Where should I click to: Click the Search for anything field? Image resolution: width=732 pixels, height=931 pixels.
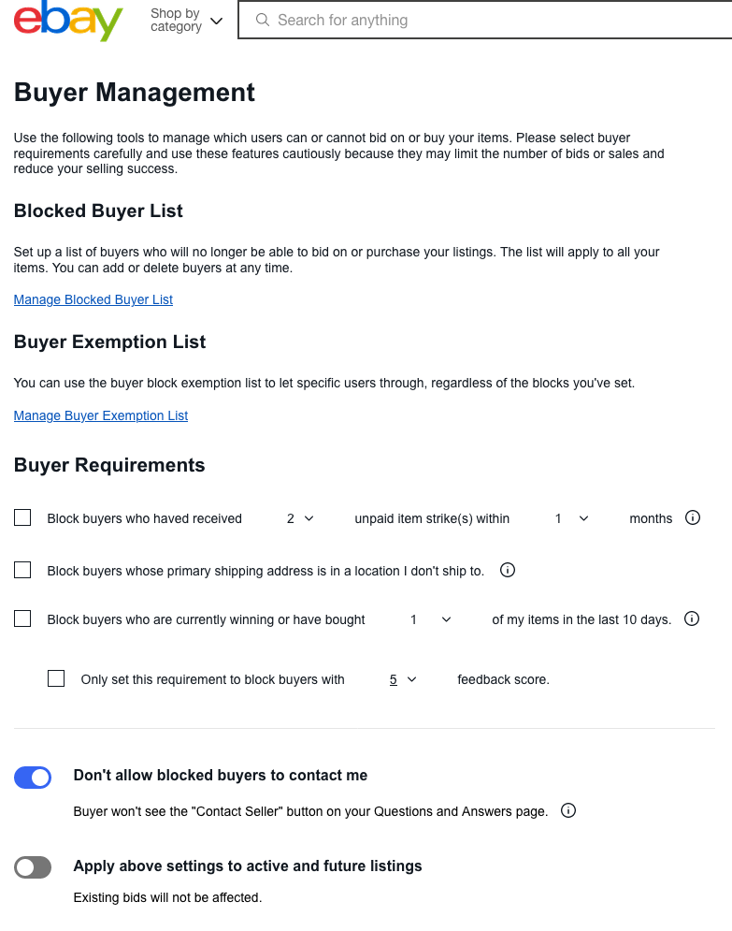(486, 20)
